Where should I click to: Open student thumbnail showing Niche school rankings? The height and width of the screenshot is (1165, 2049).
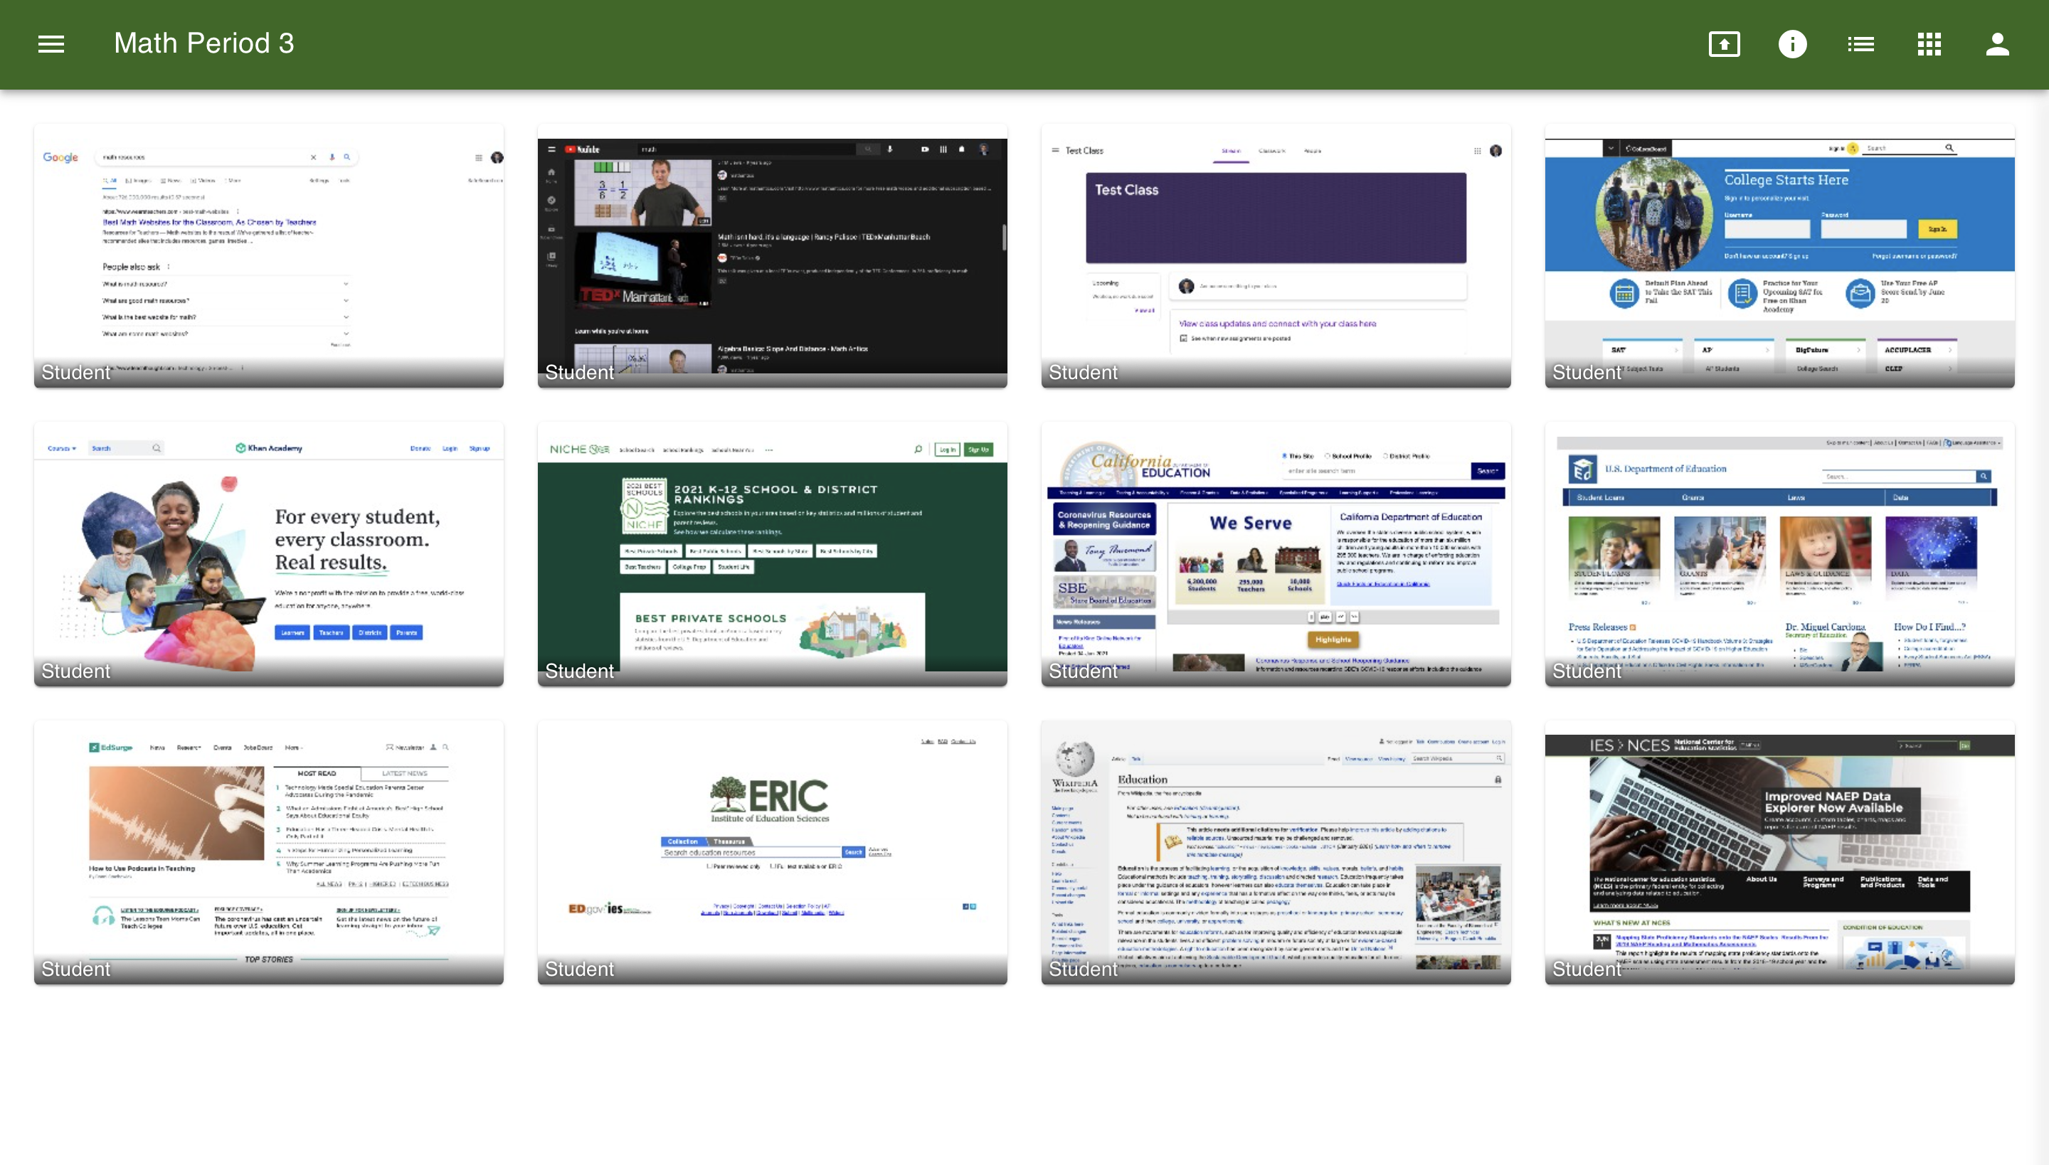[x=773, y=555]
